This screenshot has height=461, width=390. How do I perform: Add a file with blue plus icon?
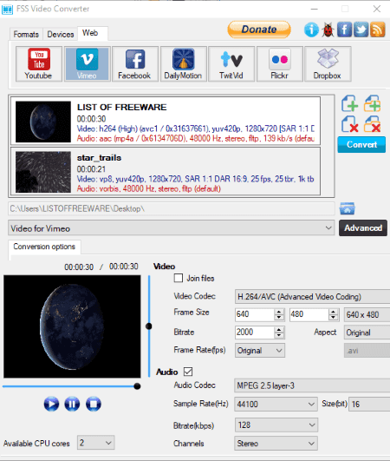(350, 103)
